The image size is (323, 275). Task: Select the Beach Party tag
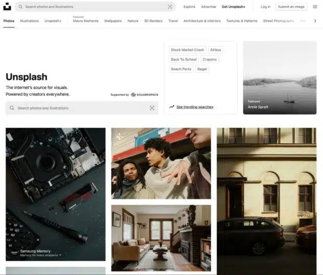tap(181, 69)
